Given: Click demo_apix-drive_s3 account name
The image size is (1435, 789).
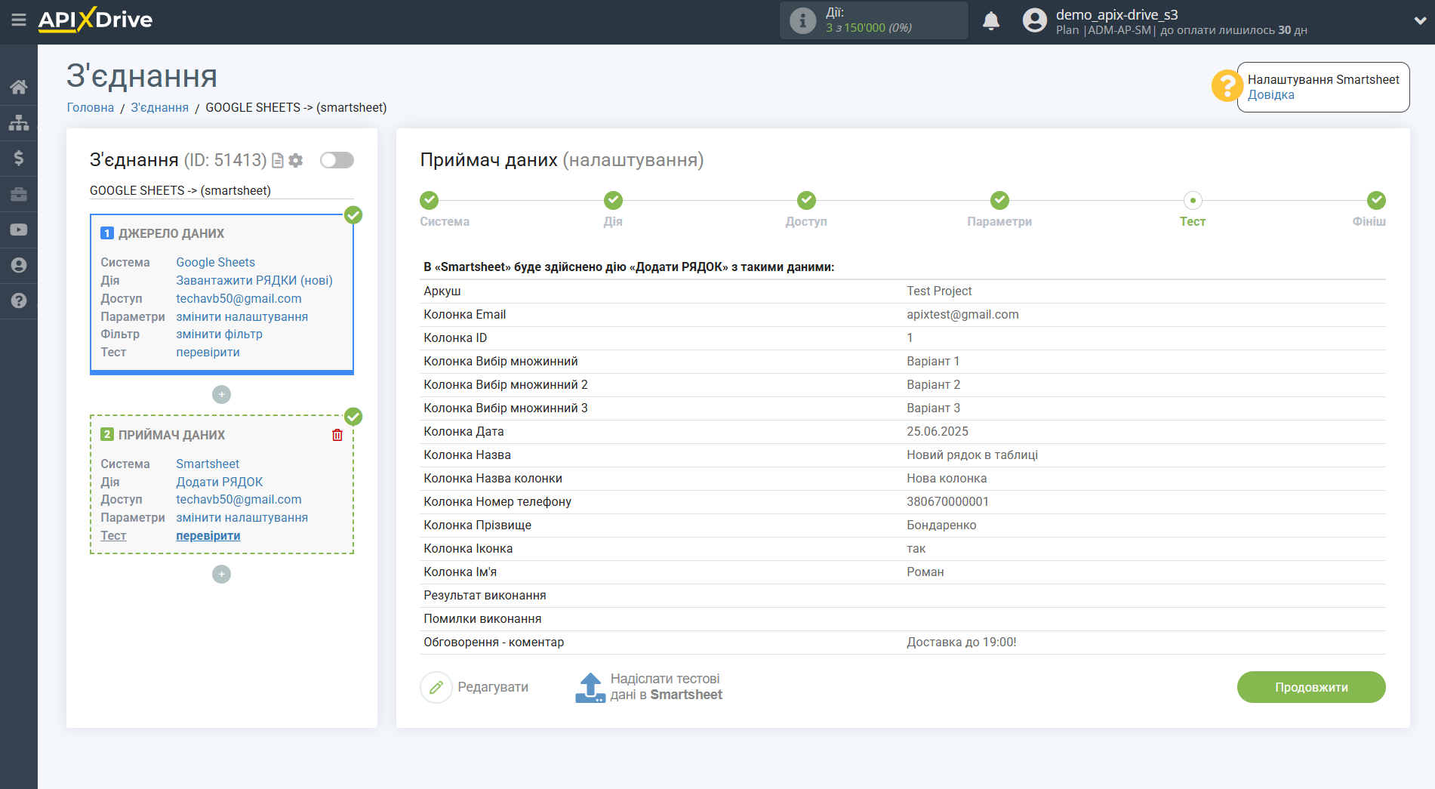Looking at the screenshot, I should [1116, 14].
